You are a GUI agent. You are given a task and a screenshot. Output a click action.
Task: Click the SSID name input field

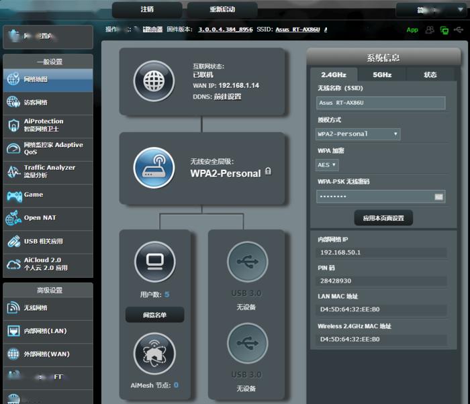click(x=381, y=103)
